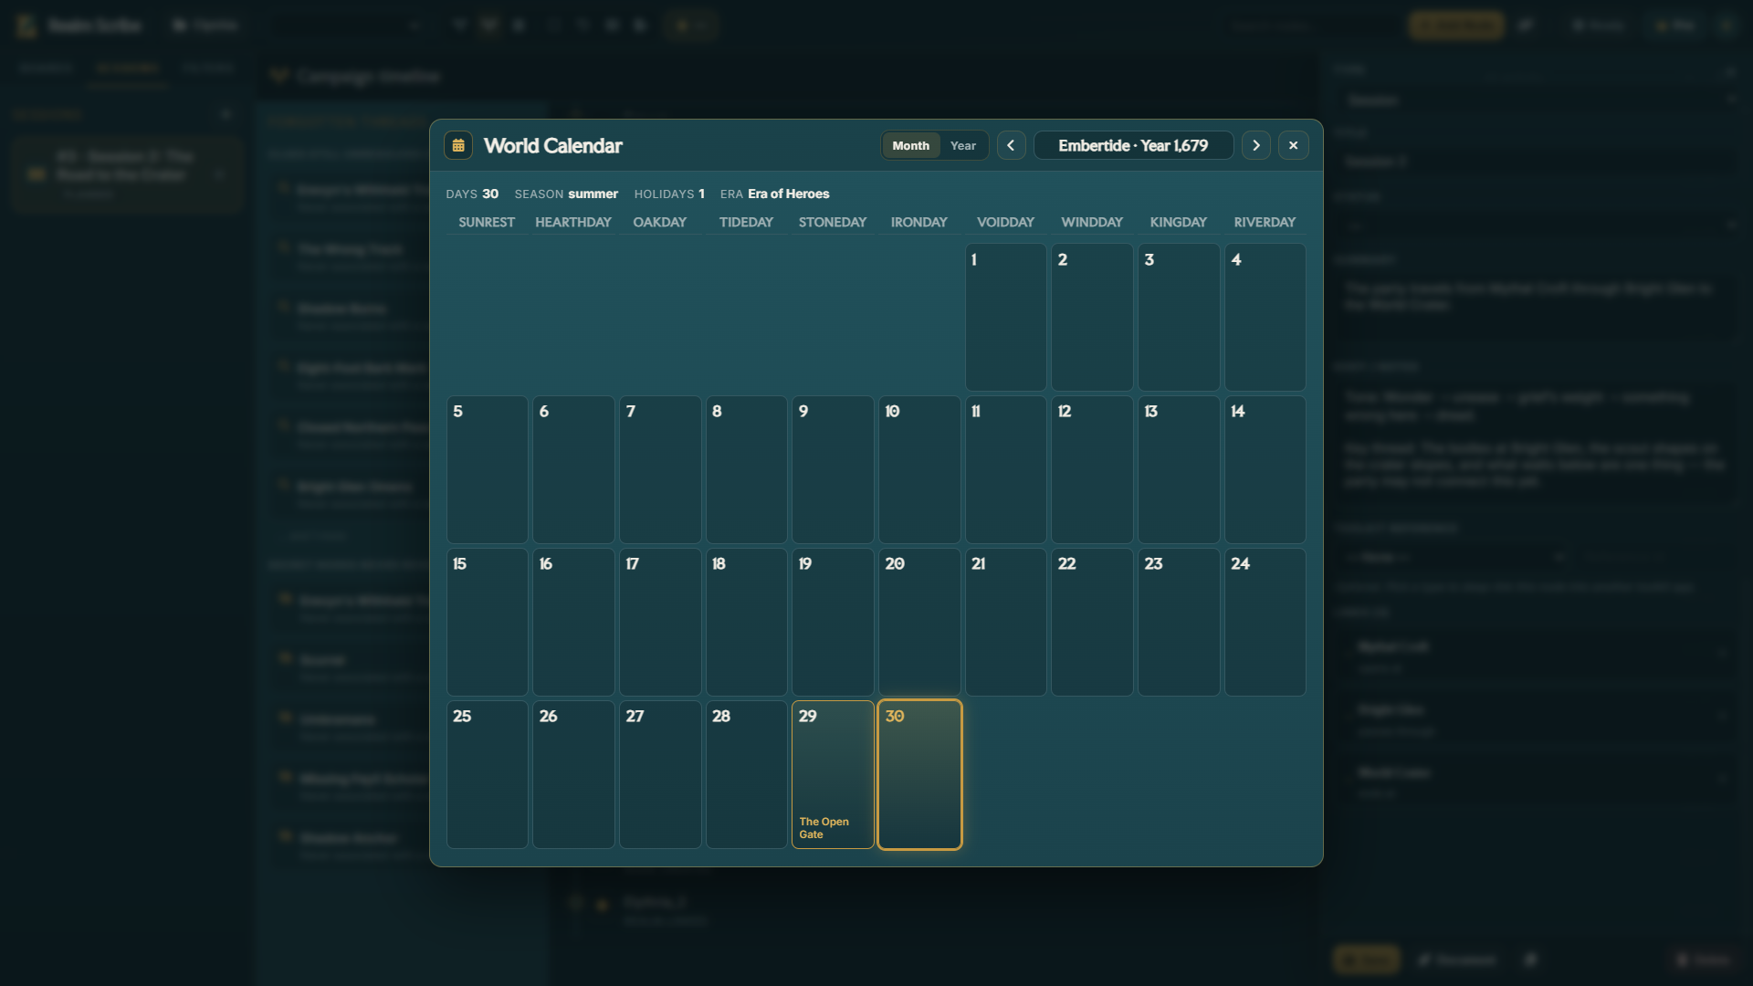1753x986 pixels.
Task: Select day 15 on the calendar grid
Action: click(487, 622)
